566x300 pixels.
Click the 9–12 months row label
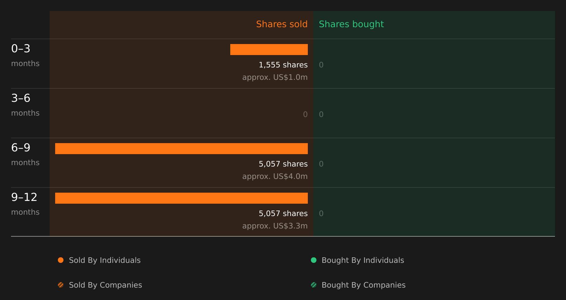(x=25, y=204)
